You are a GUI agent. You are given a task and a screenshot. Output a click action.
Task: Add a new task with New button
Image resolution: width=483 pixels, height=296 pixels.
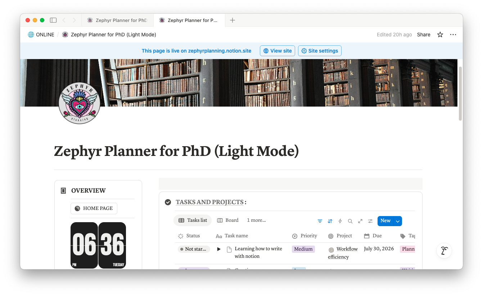coord(385,221)
